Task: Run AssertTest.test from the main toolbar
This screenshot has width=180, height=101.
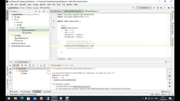Action: 154,8
